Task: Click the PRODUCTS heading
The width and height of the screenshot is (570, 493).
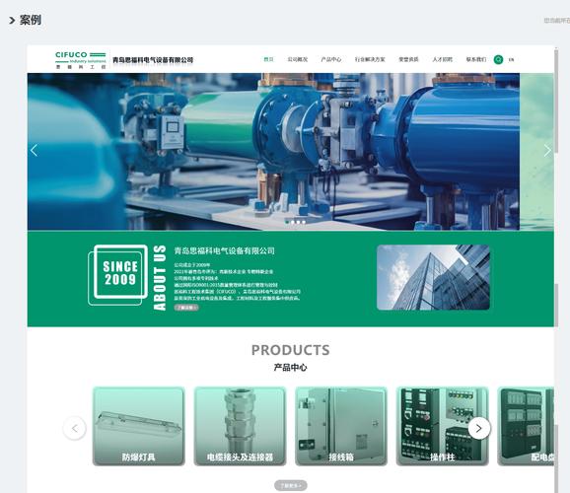Action: 291,350
